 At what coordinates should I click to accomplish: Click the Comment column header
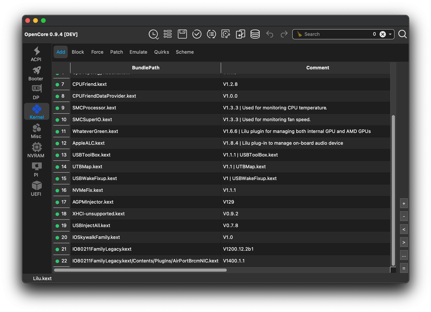click(x=306, y=68)
